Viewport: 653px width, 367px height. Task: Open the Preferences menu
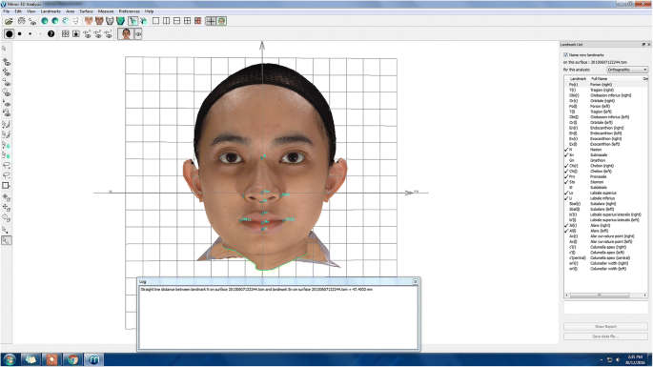(129, 11)
